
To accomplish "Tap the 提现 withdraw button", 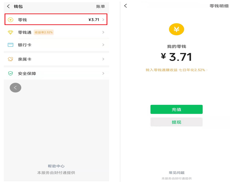I will pos(177,122).
